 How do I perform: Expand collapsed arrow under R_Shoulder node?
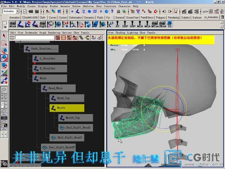coord(34,73)
